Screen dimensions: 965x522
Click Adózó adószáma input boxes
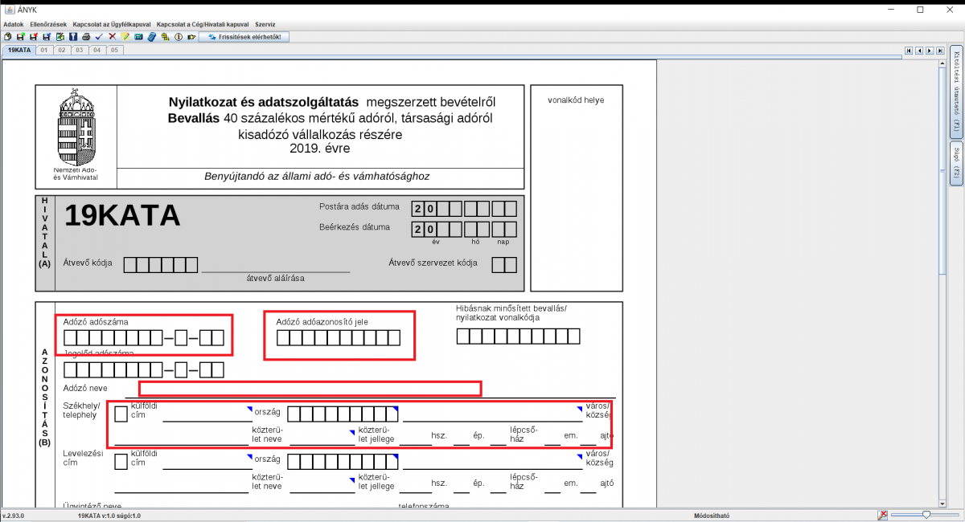(x=144, y=337)
